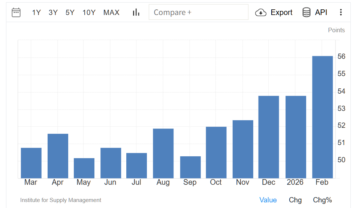
Task: Select the 1Y time range
Action: pyautogui.click(x=36, y=12)
